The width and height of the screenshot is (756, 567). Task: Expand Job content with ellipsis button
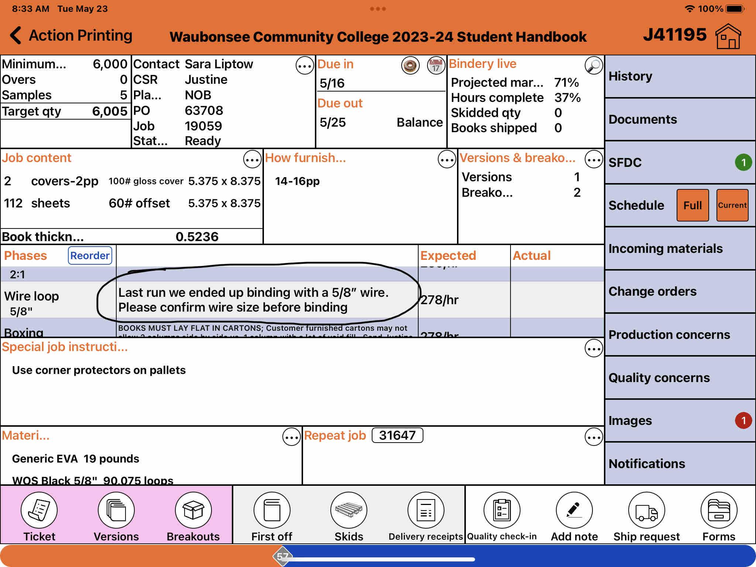[252, 159]
